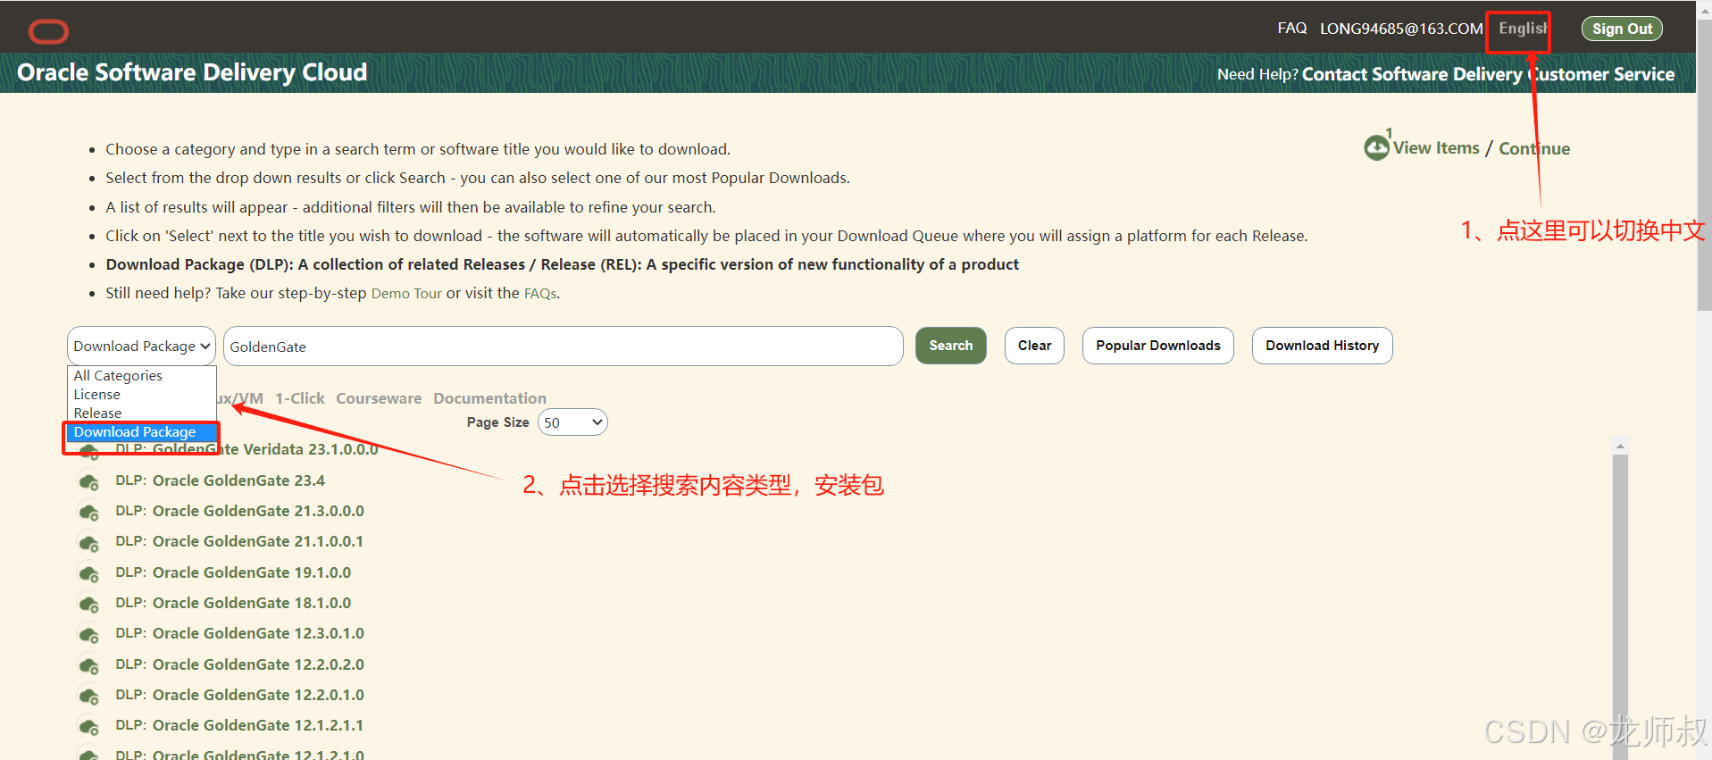Open the FAQ link in the header

point(1291,29)
